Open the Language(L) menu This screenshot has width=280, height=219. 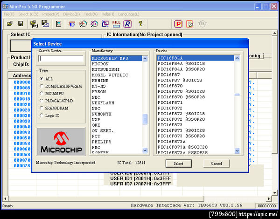129,14
